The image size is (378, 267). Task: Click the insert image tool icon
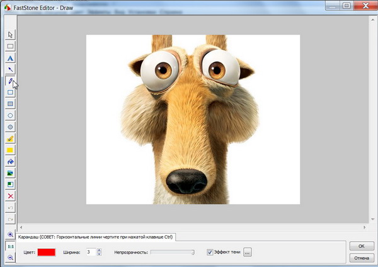[10, 173]
